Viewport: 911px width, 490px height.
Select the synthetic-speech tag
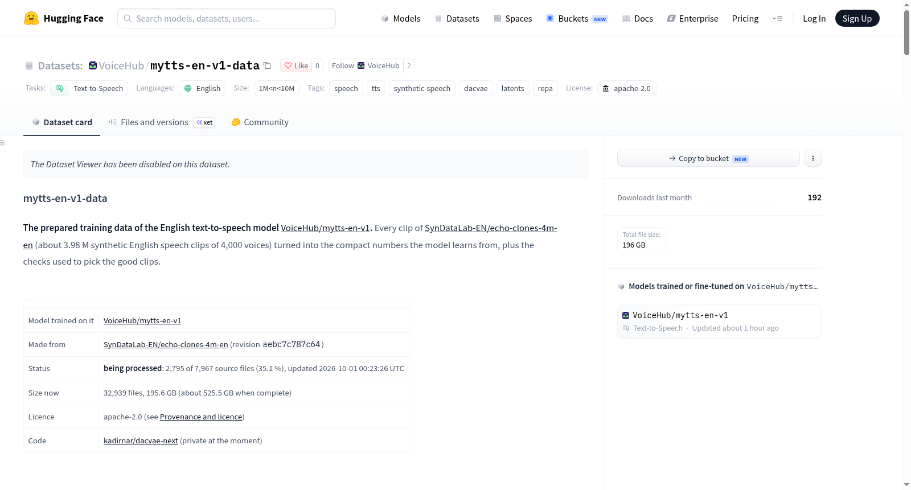[x=422, y=88]
